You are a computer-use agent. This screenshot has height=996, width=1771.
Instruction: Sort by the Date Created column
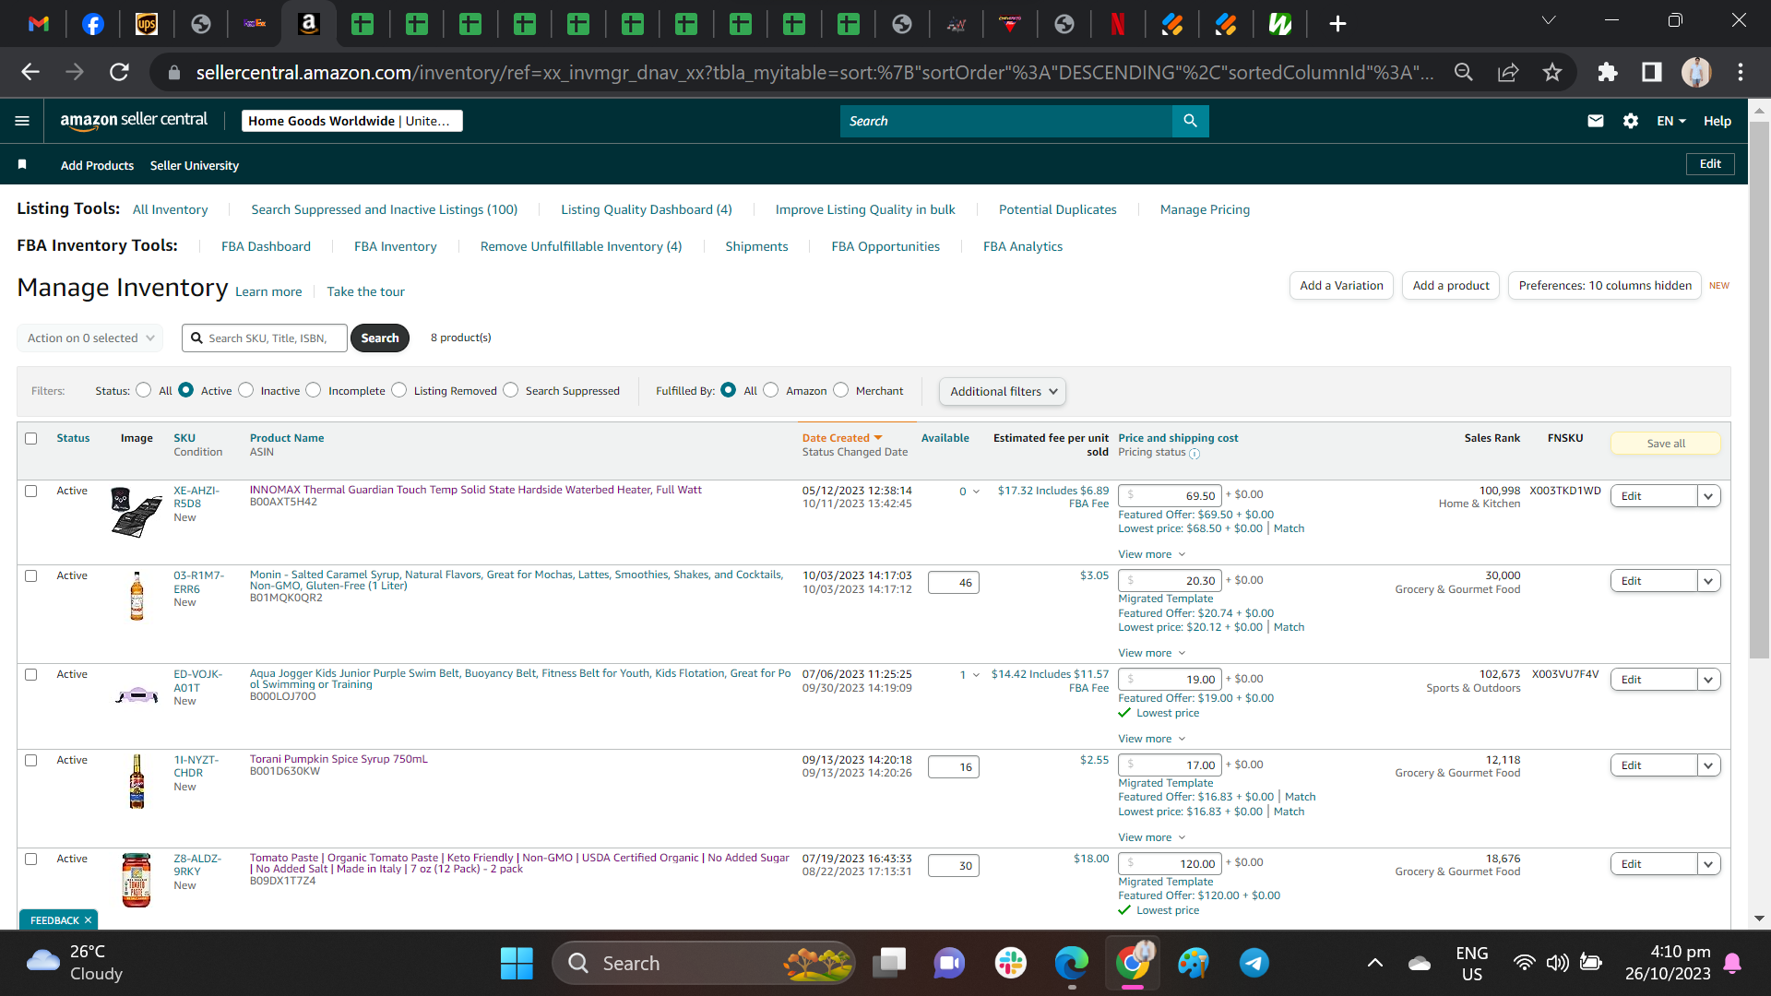pyautogui.click(x=841, y=438)
